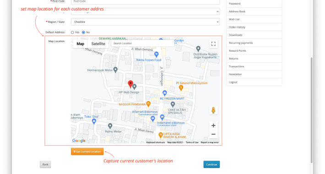Select the RC FROZEN MART marker
The width and height of the screenshot is (325, 174).
coord(165,93)
